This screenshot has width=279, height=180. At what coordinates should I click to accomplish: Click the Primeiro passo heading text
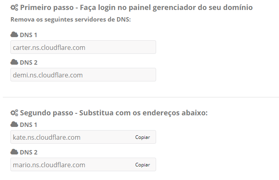click(136, 8)
